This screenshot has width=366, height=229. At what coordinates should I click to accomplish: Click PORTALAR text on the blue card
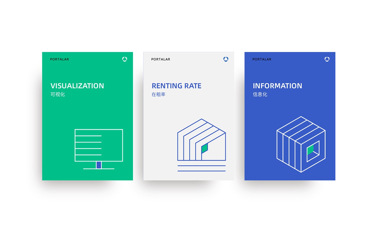(262, 59)
